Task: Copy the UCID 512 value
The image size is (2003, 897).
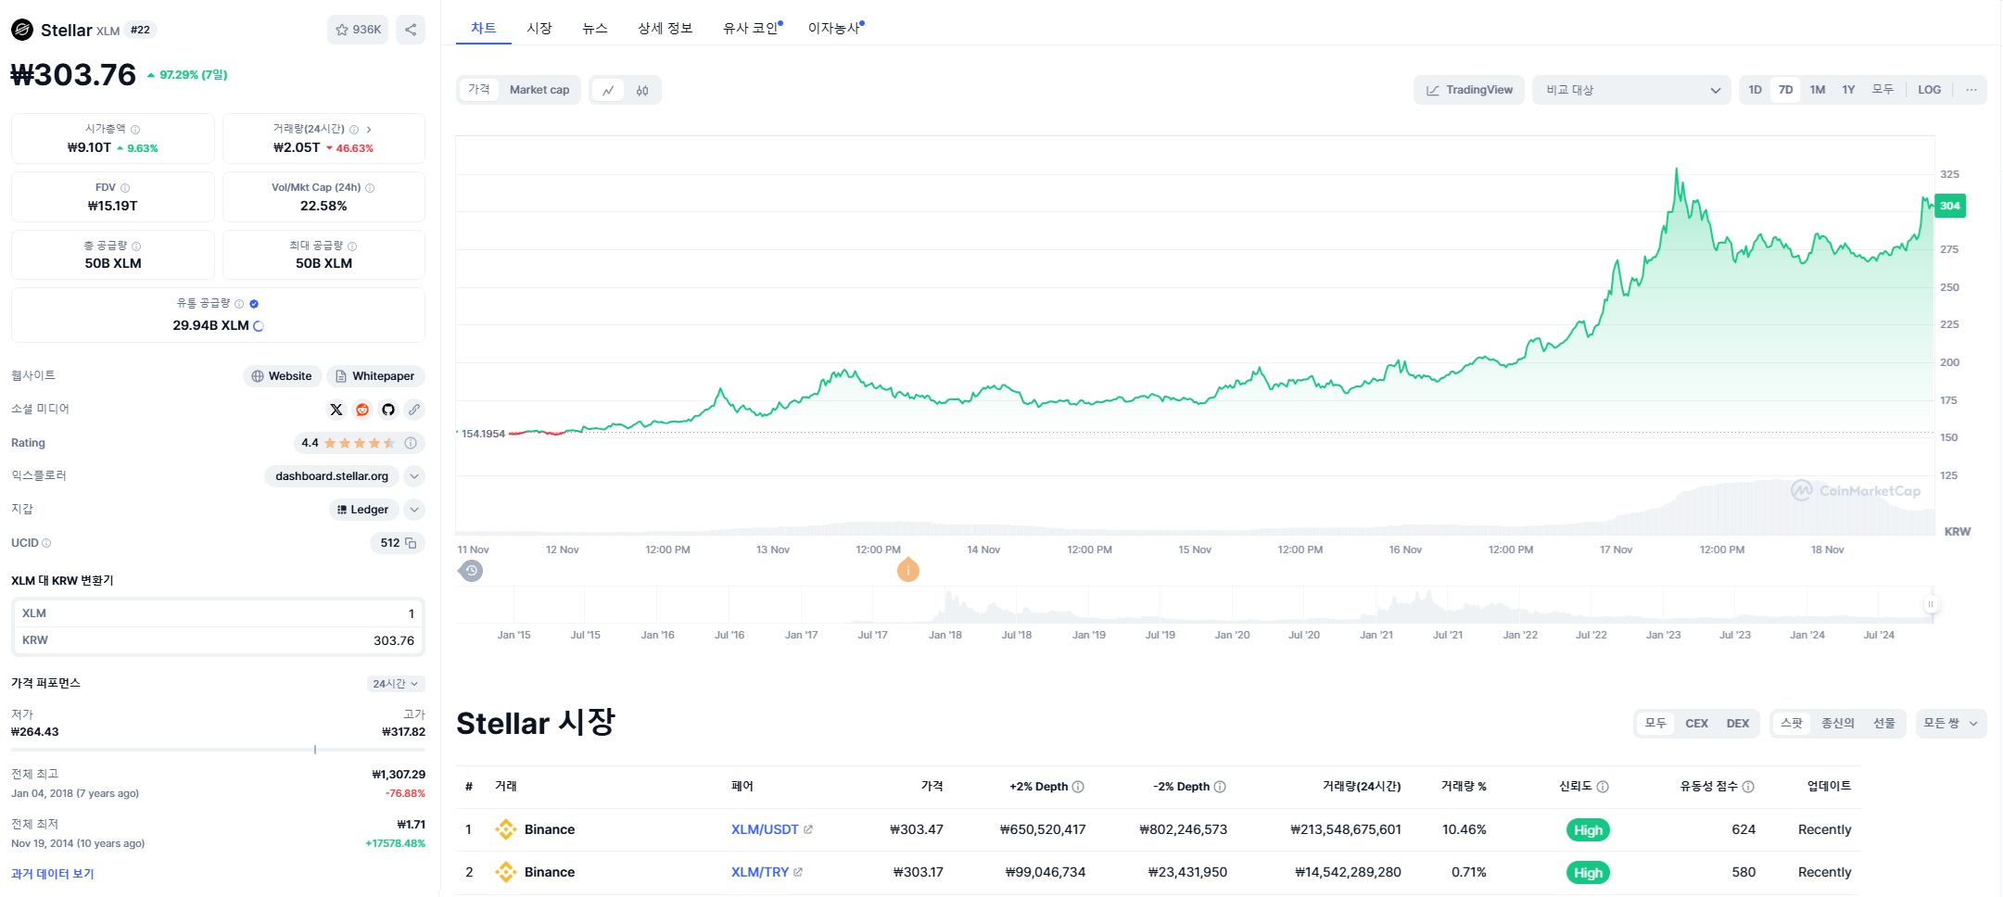Action: 411,543
